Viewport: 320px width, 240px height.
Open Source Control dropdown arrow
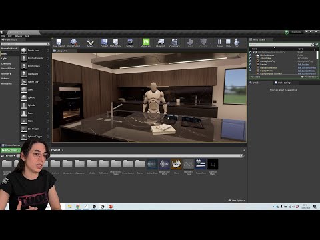(x=81, y=43)
